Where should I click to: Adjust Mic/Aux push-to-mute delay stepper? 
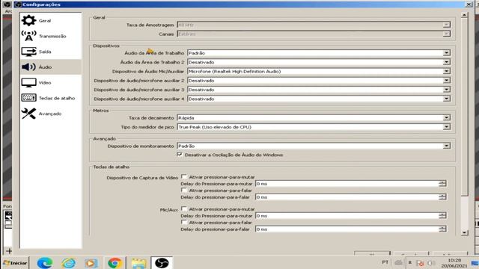click(442, 216)
